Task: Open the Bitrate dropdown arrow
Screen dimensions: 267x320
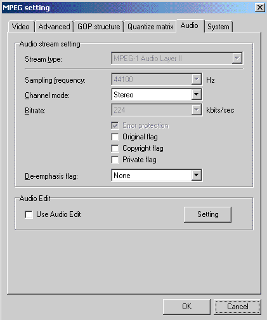Action: (x=197, y=110)
